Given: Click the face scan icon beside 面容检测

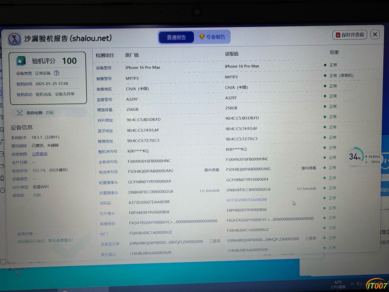Looking at the screenshot, I should coord(19,113).
